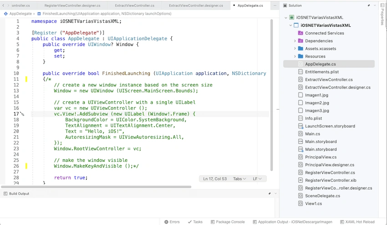Click the editor horizontal scrollbar
Image resolution: width=387 pixels, height=225 pixels.
point(96,187)
